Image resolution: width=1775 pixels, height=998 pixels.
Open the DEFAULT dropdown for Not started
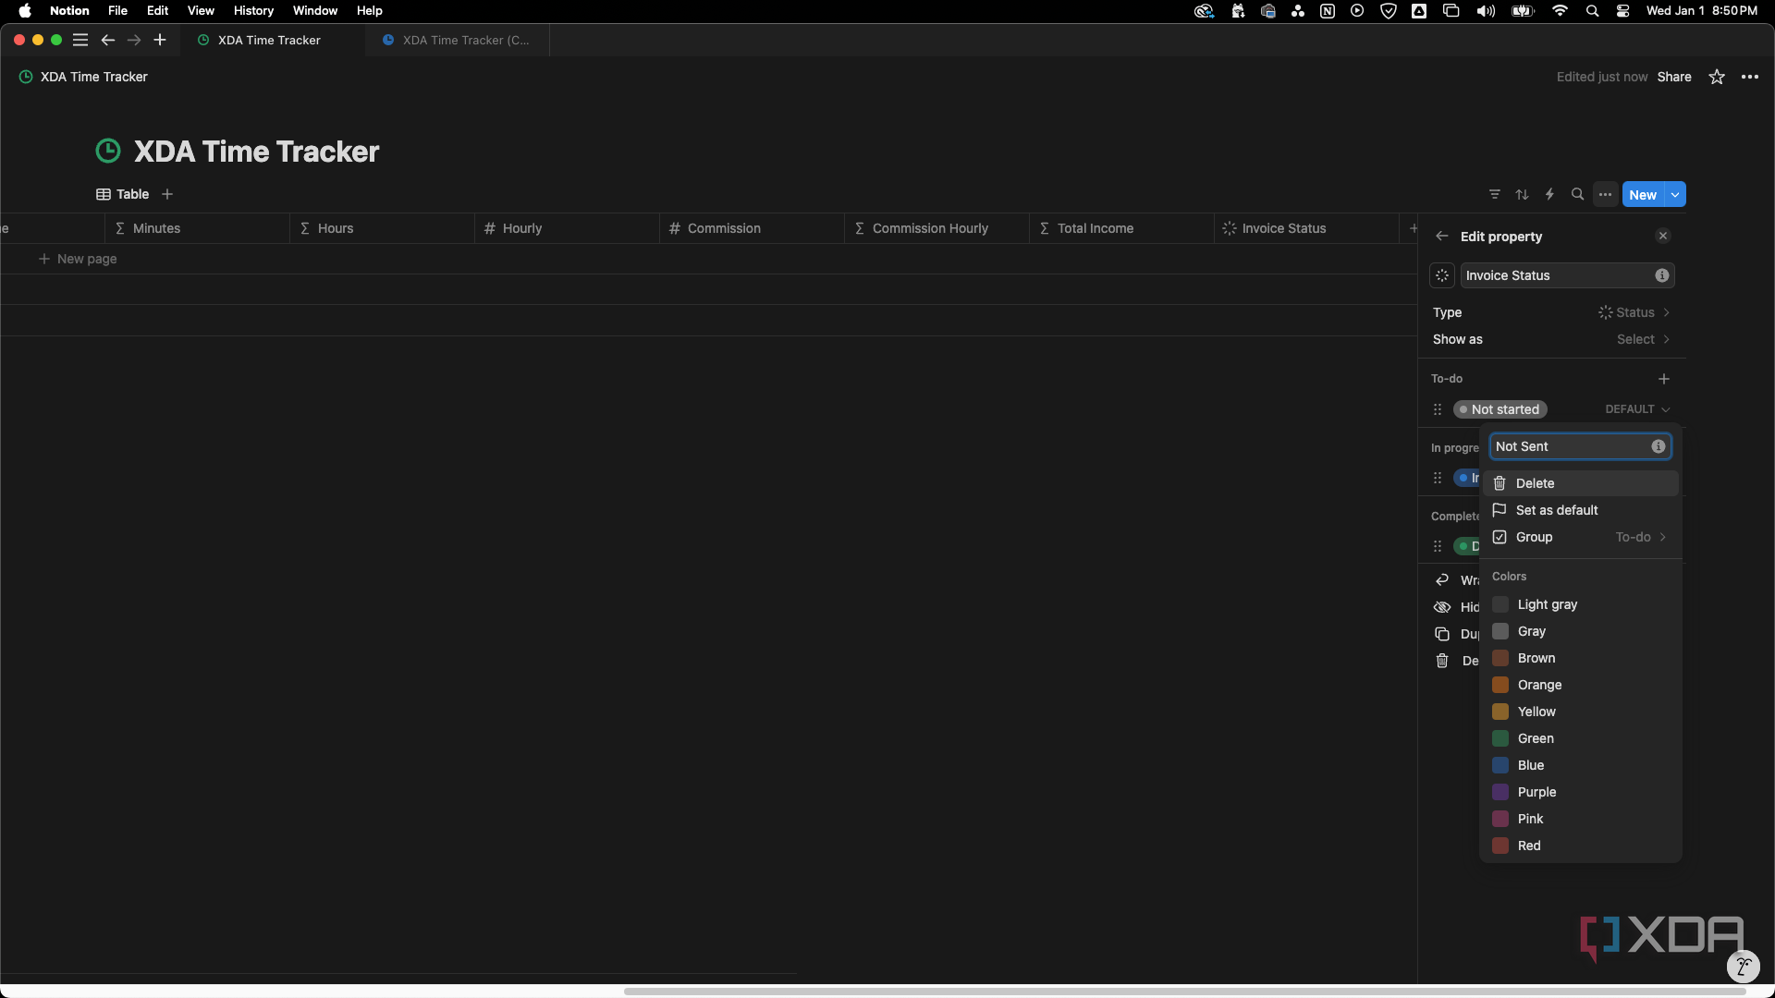[1637, 409]
